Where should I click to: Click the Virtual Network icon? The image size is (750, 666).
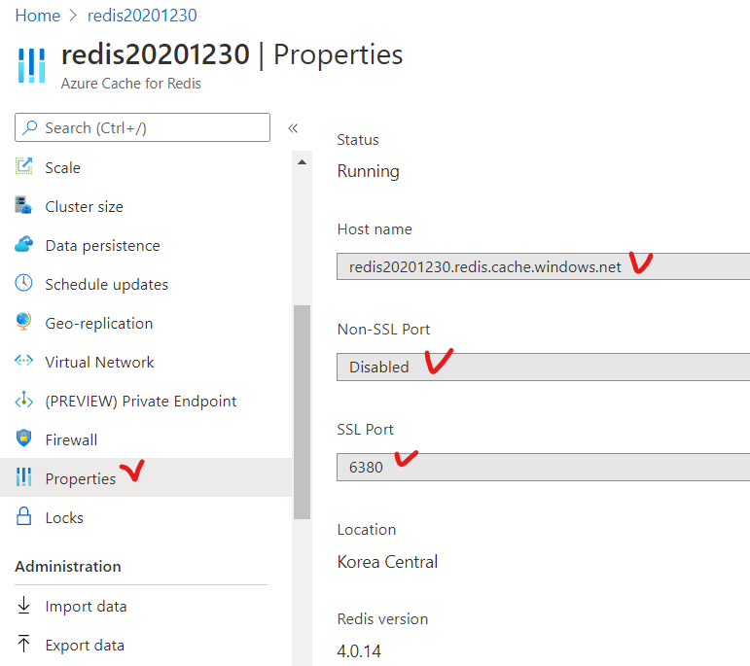(24, 362)
